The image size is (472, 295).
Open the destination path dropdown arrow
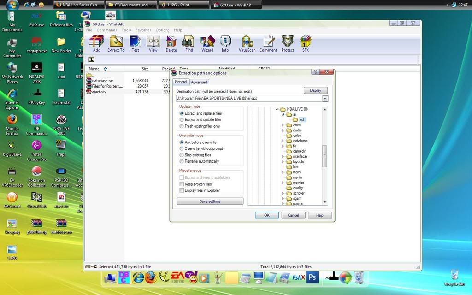pyautogui.click(x=325, y=99)
